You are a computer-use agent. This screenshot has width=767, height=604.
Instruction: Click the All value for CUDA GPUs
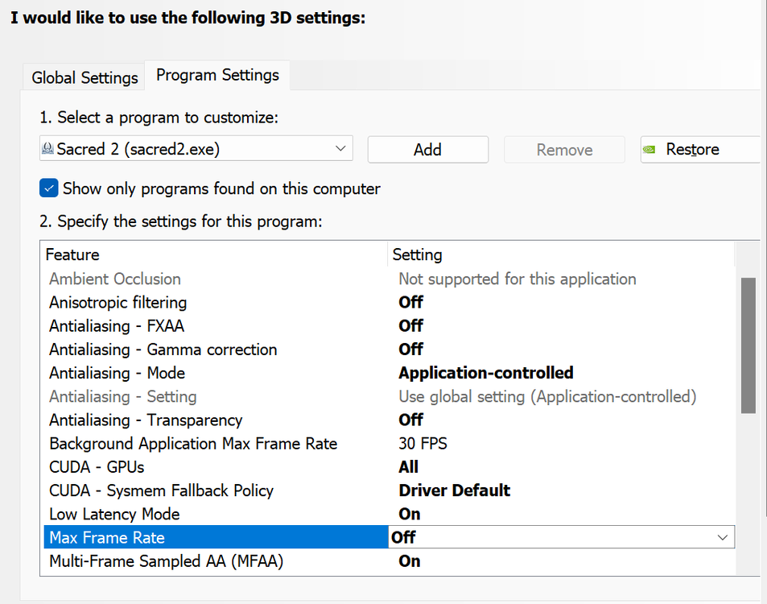pos(408,467)
